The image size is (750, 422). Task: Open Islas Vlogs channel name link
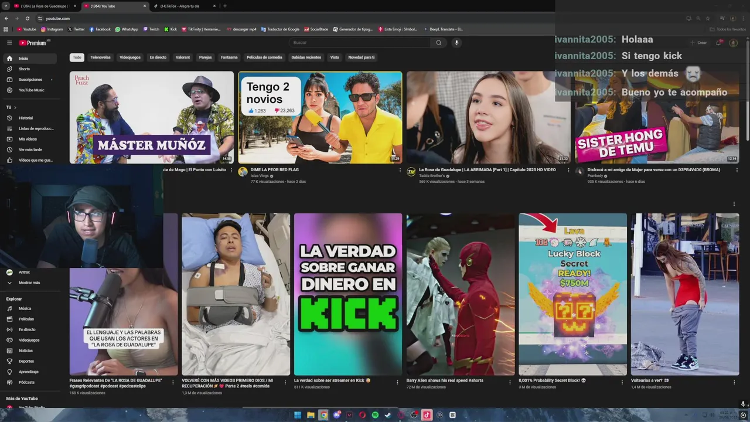click(259, 176)
